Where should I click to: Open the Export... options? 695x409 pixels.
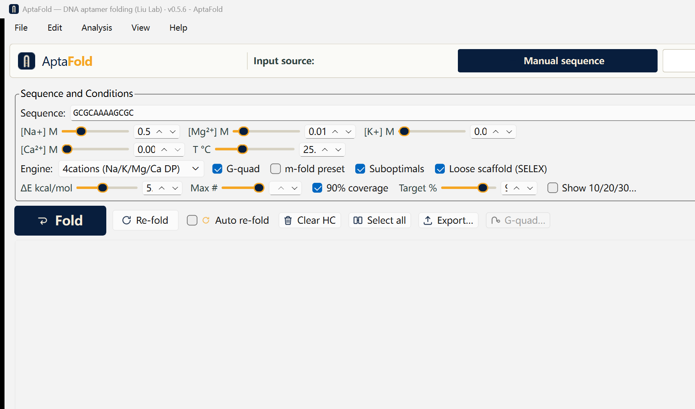pyautogui.click(x=448, y=220)
